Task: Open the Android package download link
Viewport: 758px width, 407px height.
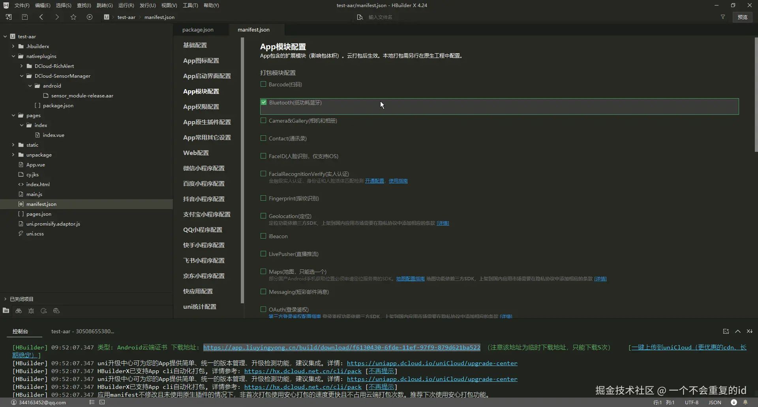Action: pos(342,347)
